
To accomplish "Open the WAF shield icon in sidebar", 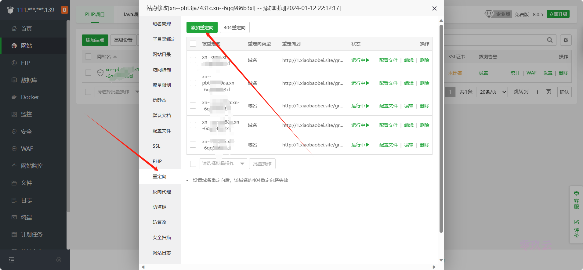I will [14, 149].
